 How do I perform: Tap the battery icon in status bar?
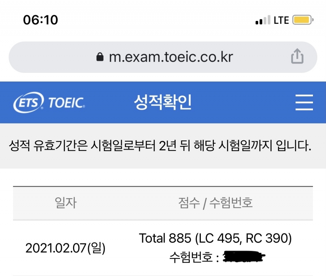[x=303, y=20]
